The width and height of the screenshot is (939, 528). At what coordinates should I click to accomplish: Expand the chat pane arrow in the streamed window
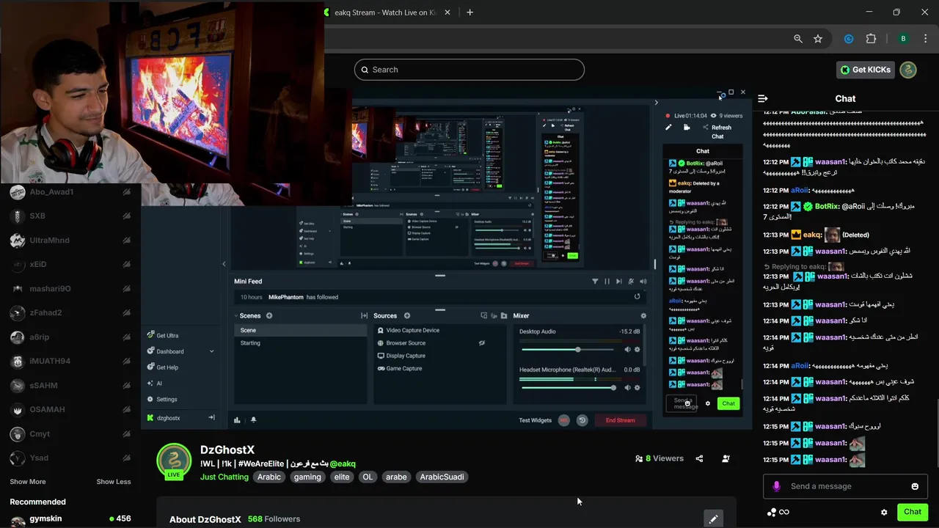[656, 103]
